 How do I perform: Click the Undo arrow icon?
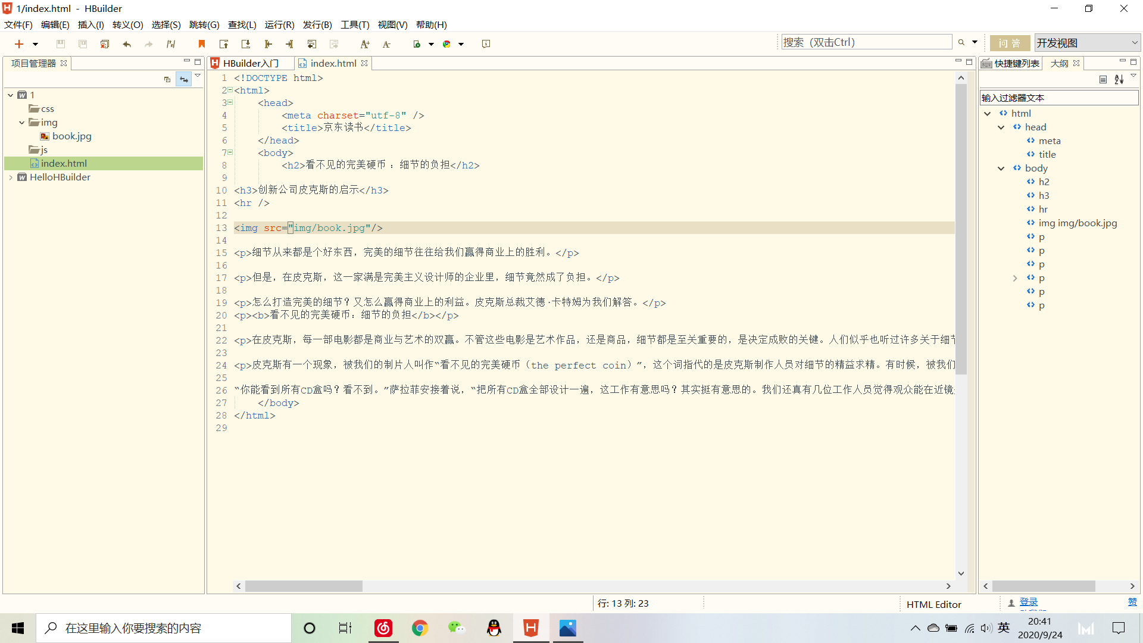click(127, 44)
